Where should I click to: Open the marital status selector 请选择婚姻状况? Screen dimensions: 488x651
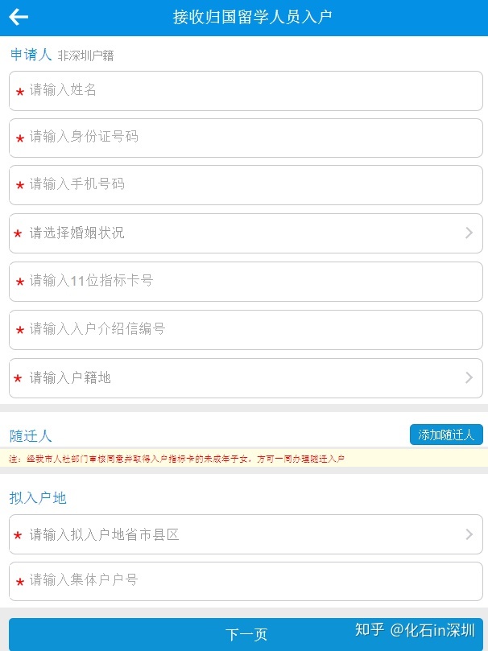246,233
